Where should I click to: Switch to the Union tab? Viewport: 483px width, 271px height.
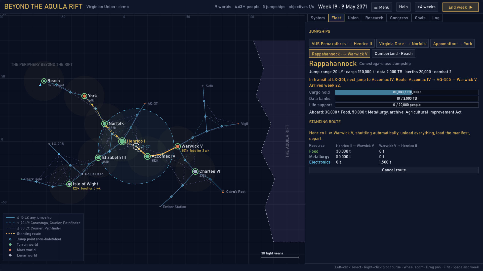353,18
